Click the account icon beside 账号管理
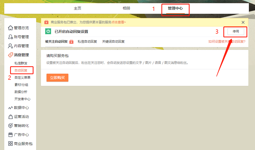The width and height of the screenshot is (255, 150). pyautogui.click(x=10, y=37)
